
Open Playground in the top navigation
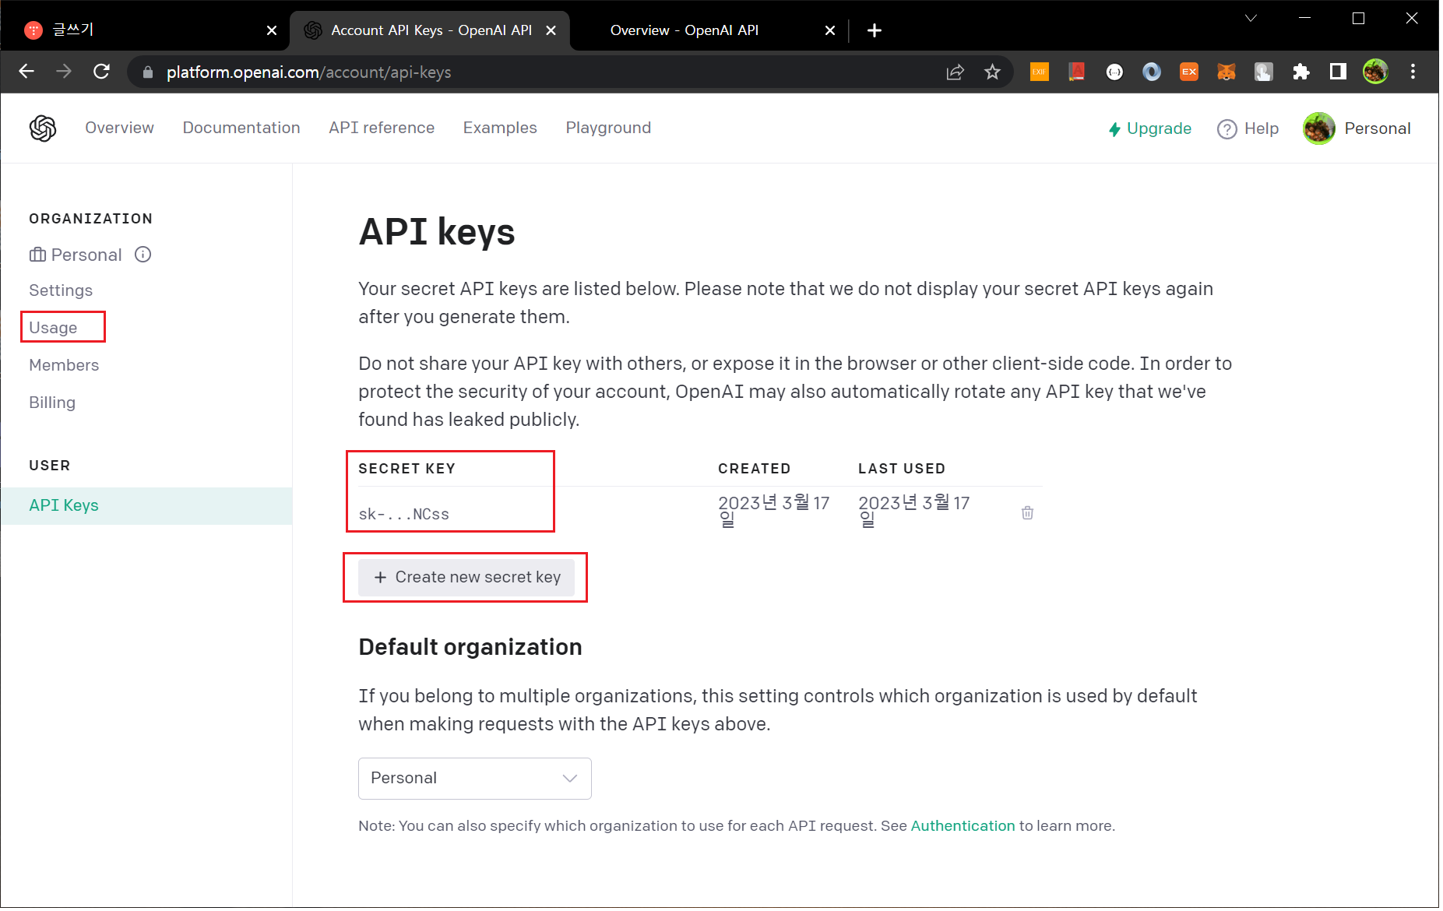(608, 128)
